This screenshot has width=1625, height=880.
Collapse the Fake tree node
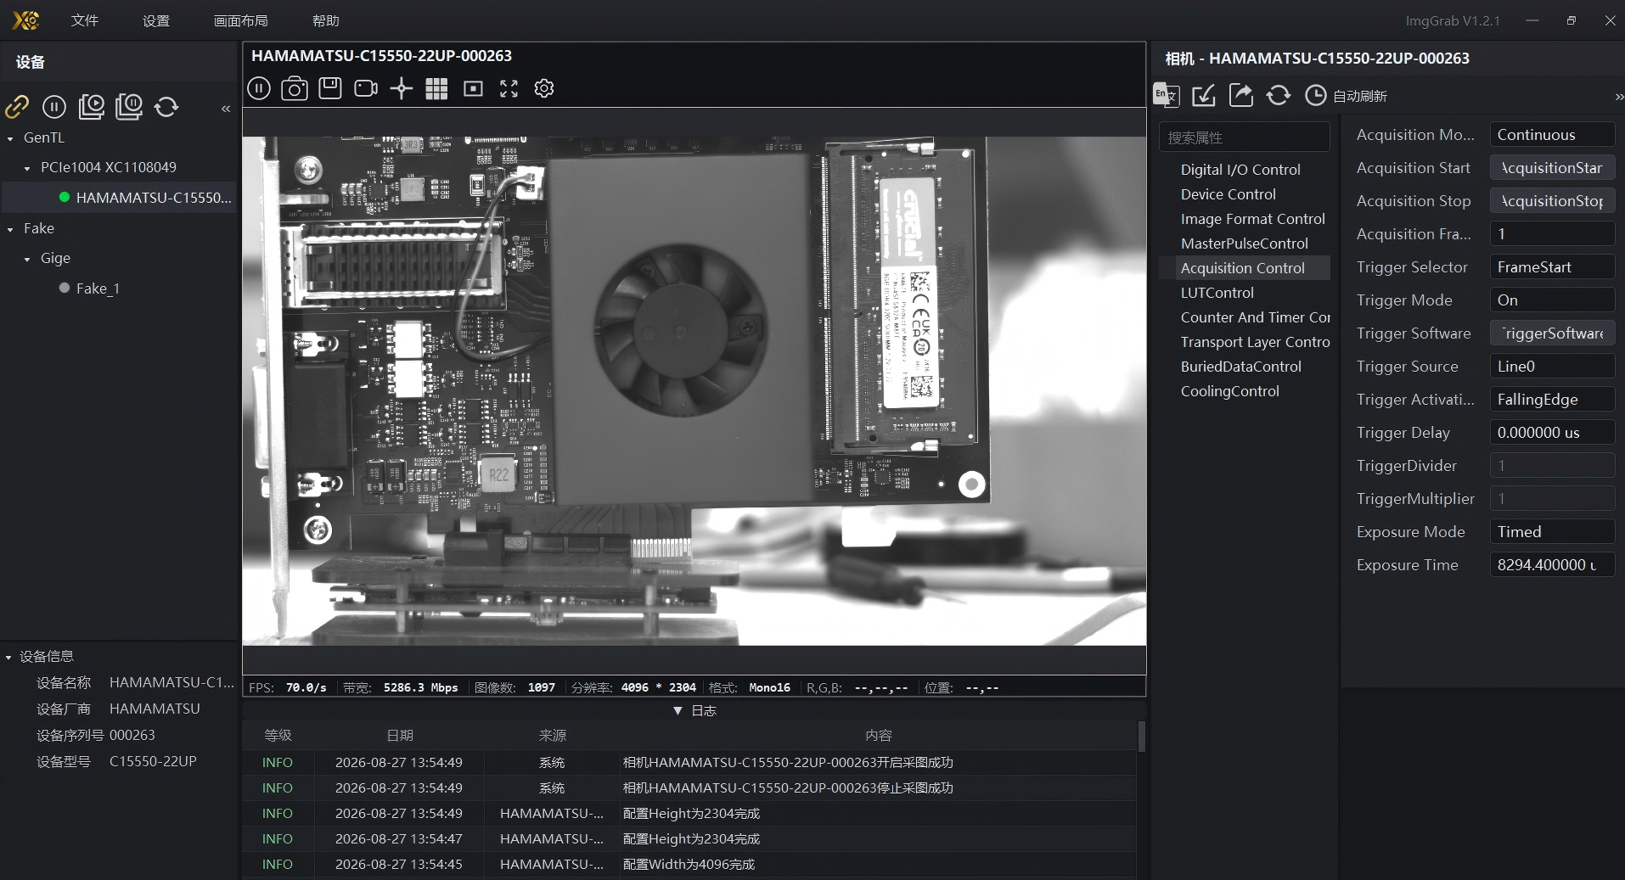pyautogui.click(x=10, y=229)
